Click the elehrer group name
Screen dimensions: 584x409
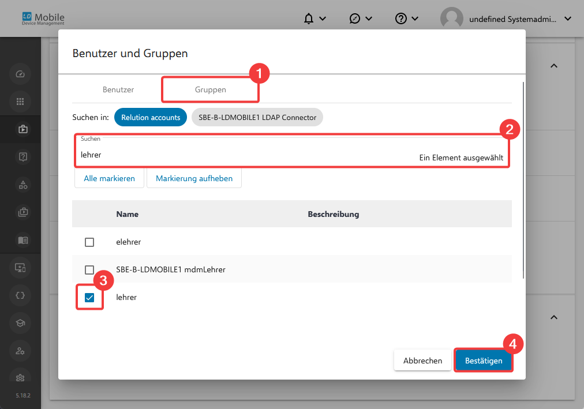[x=129, y=242]
